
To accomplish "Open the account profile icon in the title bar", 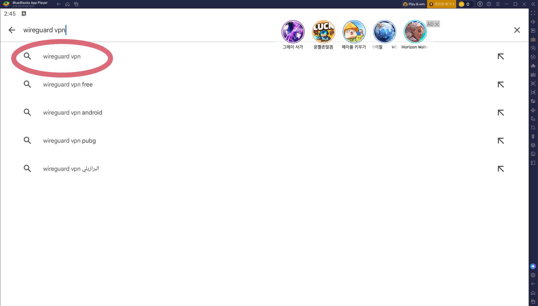I will click(480, 4).
